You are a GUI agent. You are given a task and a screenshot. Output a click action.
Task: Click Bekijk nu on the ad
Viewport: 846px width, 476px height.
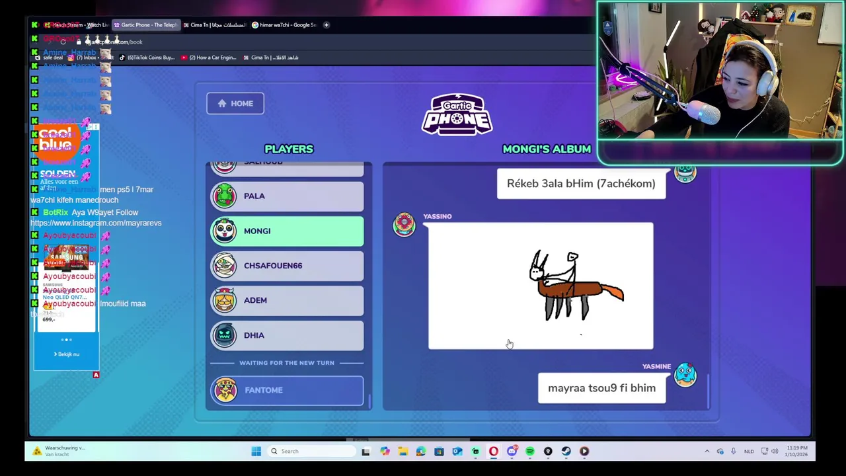[67, 354]
